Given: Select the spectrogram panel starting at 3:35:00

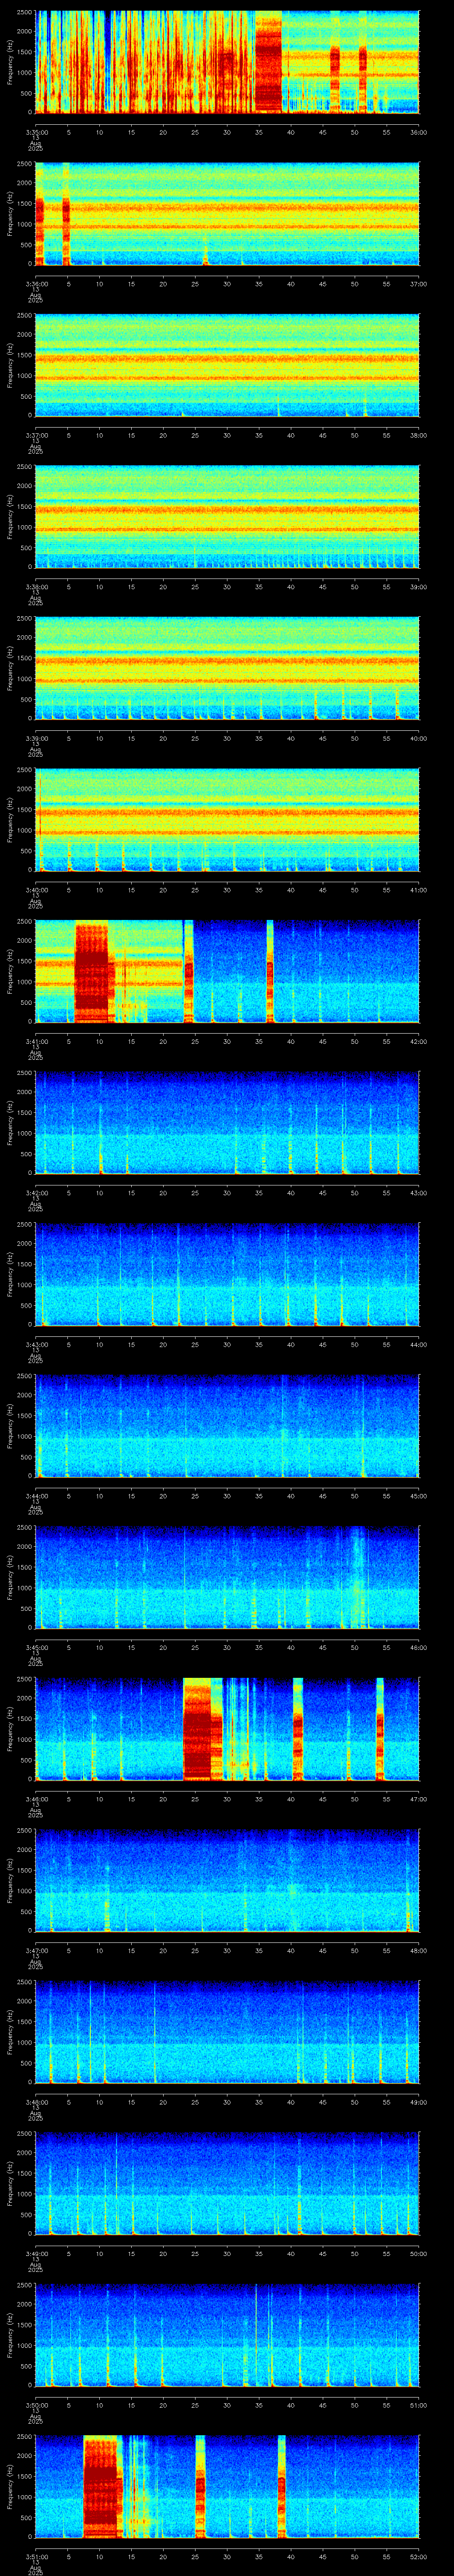Looking at the screenshot, I should 227,62.
